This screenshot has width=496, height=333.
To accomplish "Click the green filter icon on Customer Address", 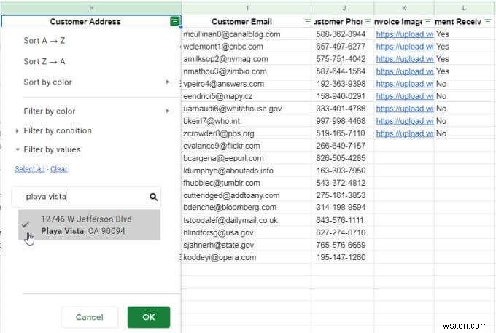I will (x=174, y=22).
